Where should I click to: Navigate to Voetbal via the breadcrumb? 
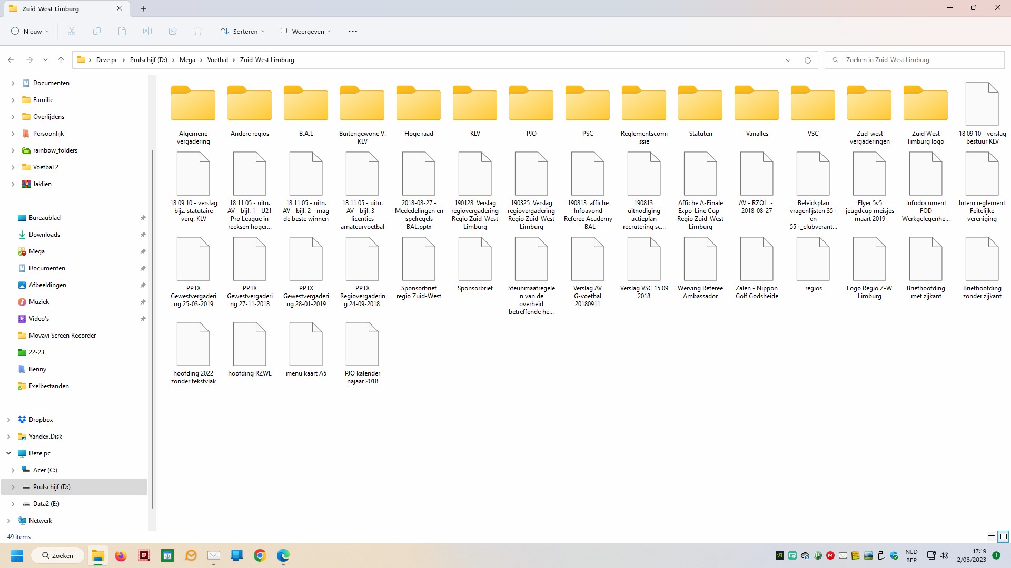tap(217, 59)
